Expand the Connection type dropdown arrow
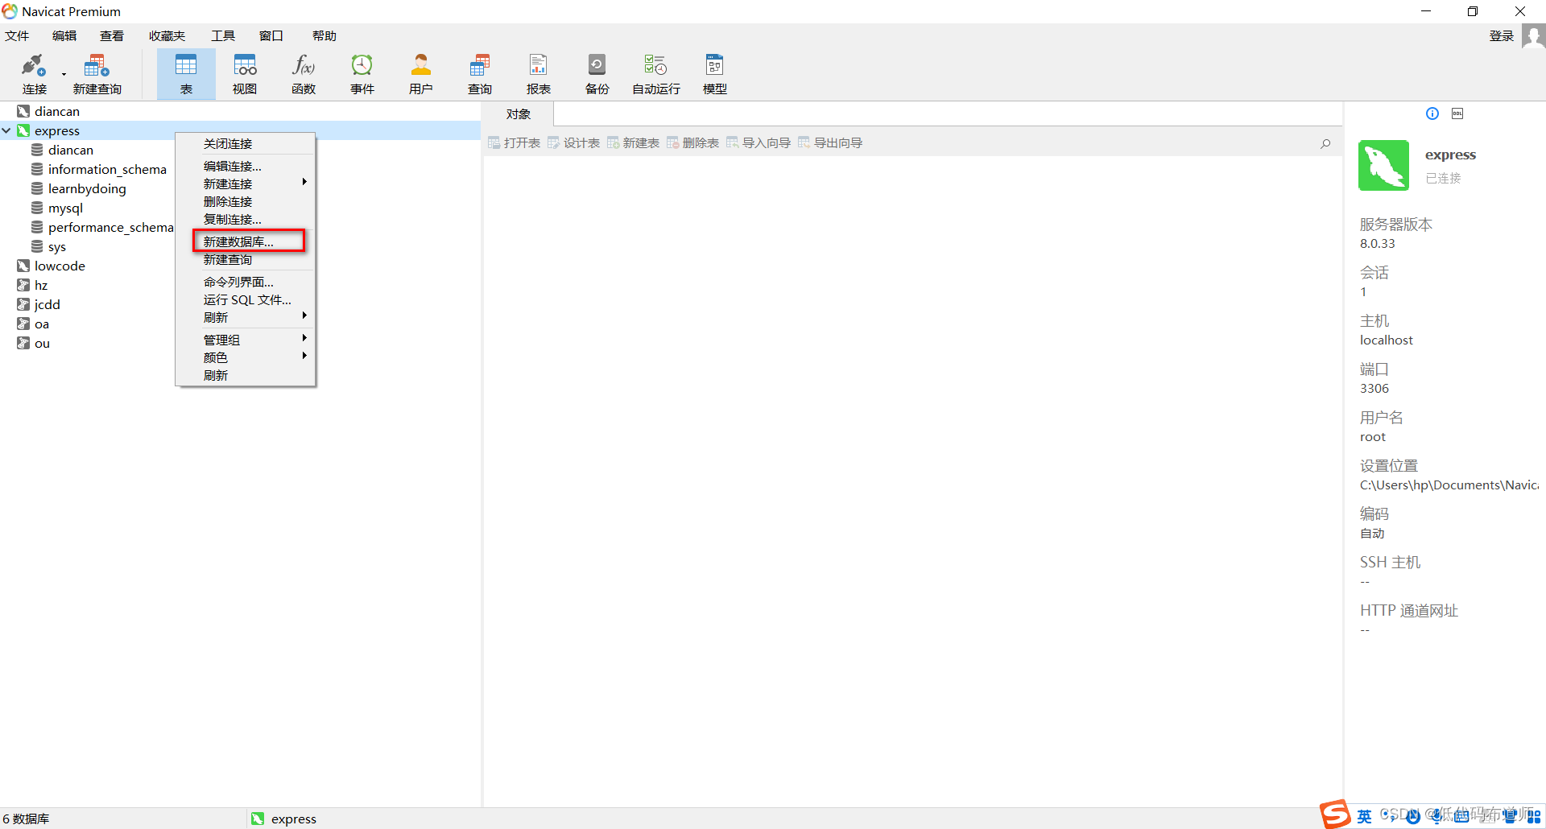The height and width of the screenshot is (829, 1546). 64,75
